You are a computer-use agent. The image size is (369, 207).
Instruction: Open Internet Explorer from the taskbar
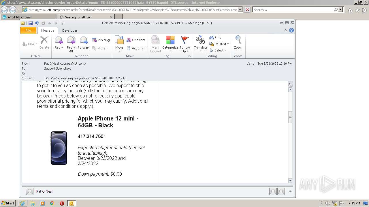(x=22, y=203)
